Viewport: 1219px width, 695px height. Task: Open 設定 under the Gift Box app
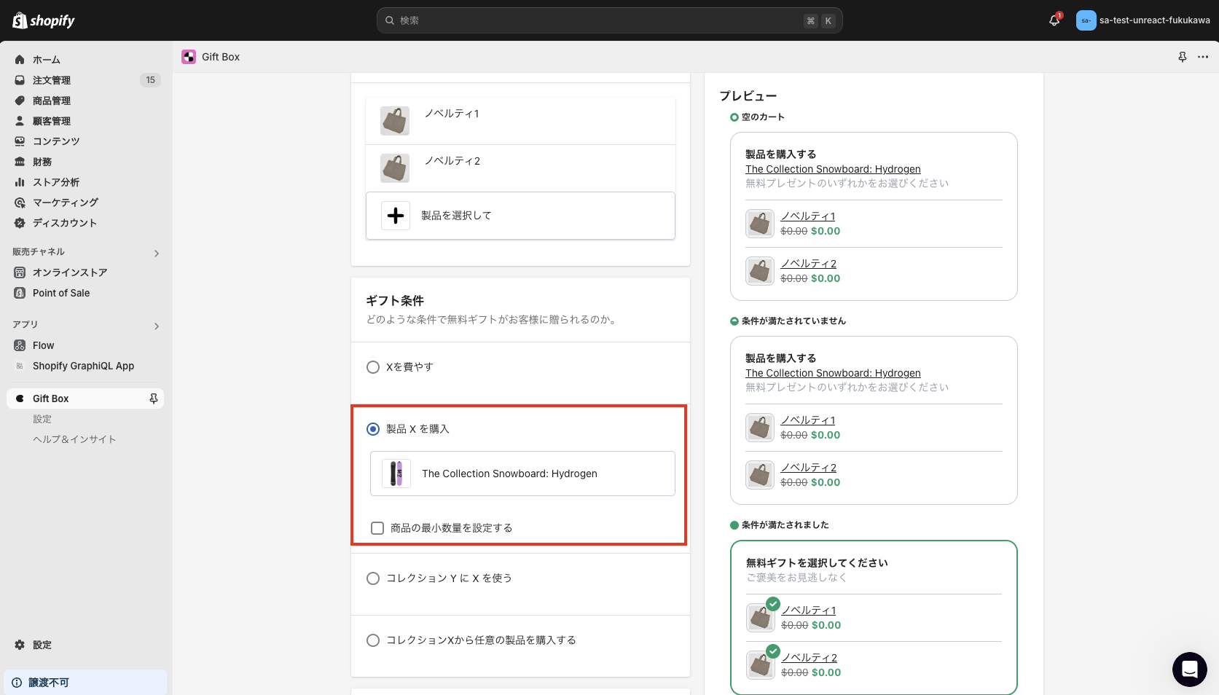[x=42, y=418]
